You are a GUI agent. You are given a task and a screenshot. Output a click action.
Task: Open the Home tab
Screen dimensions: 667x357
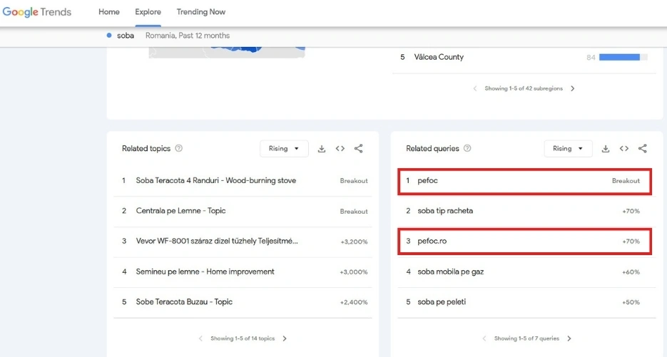(109, 12)
